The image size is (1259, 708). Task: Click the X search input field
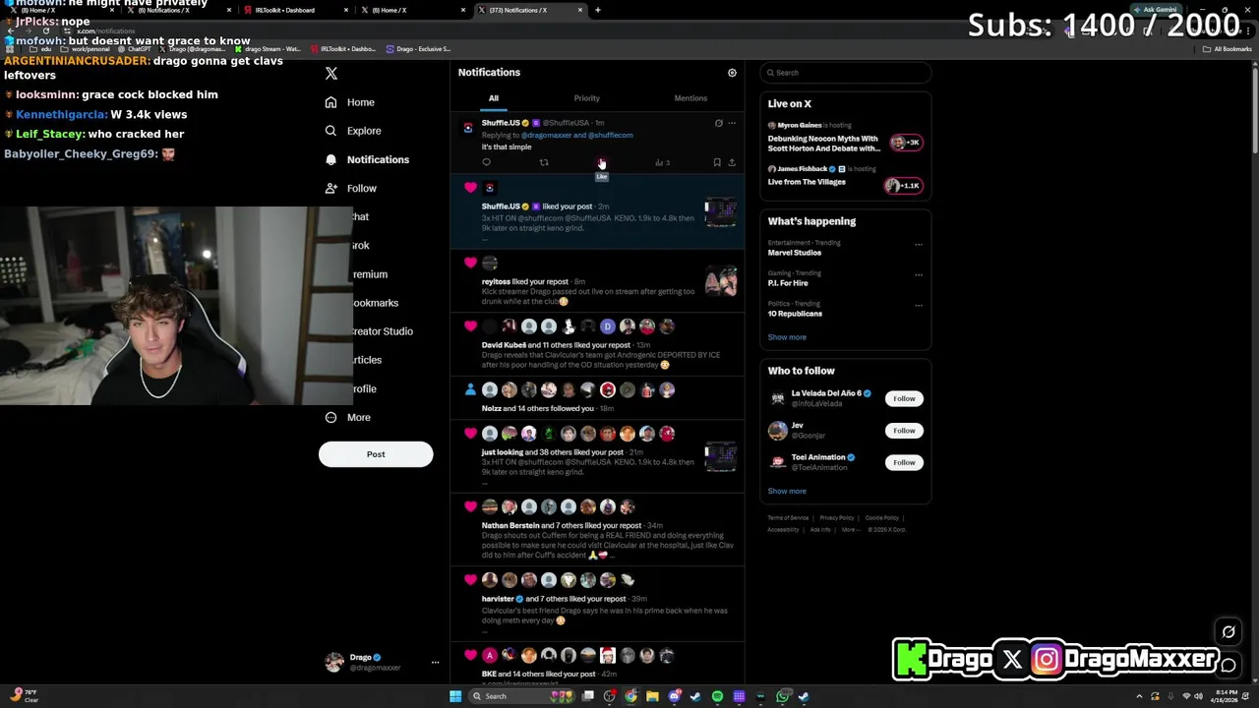[x=845, y=73]
